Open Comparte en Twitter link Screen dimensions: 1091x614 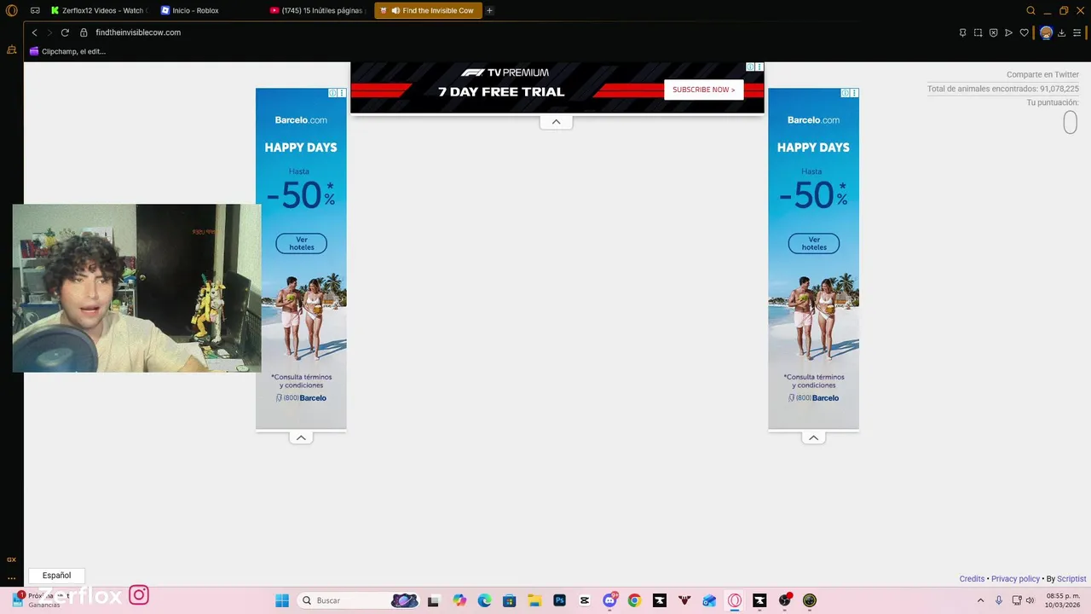click(x=1042, y=75)
